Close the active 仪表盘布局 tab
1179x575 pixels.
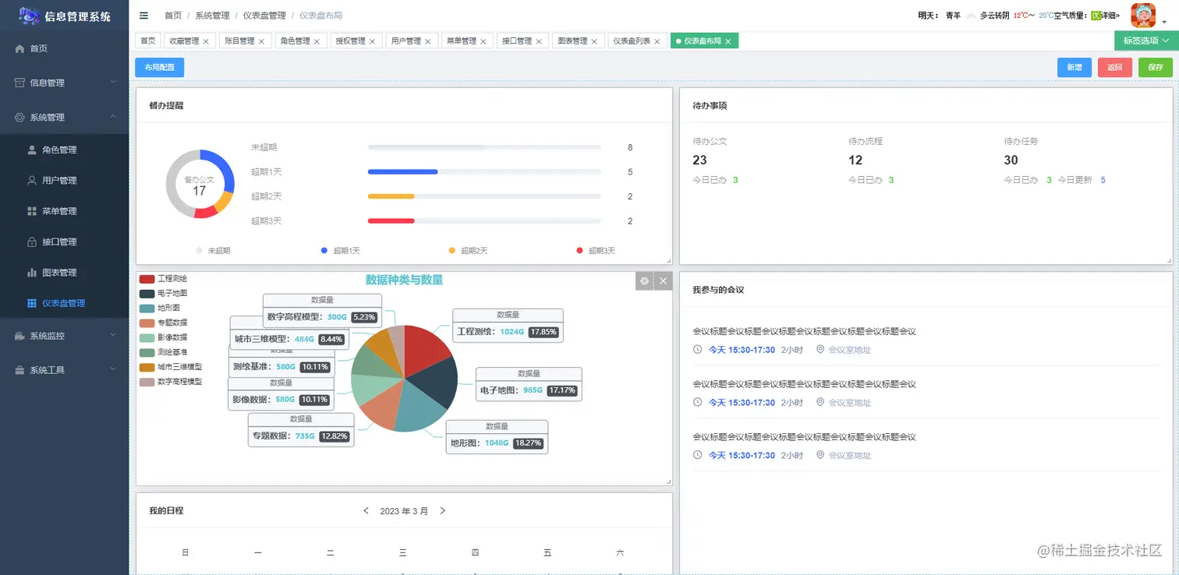728,41
